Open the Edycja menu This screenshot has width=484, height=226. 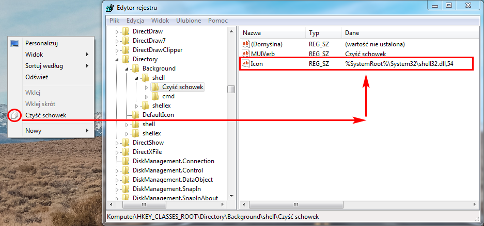[135, 21]
